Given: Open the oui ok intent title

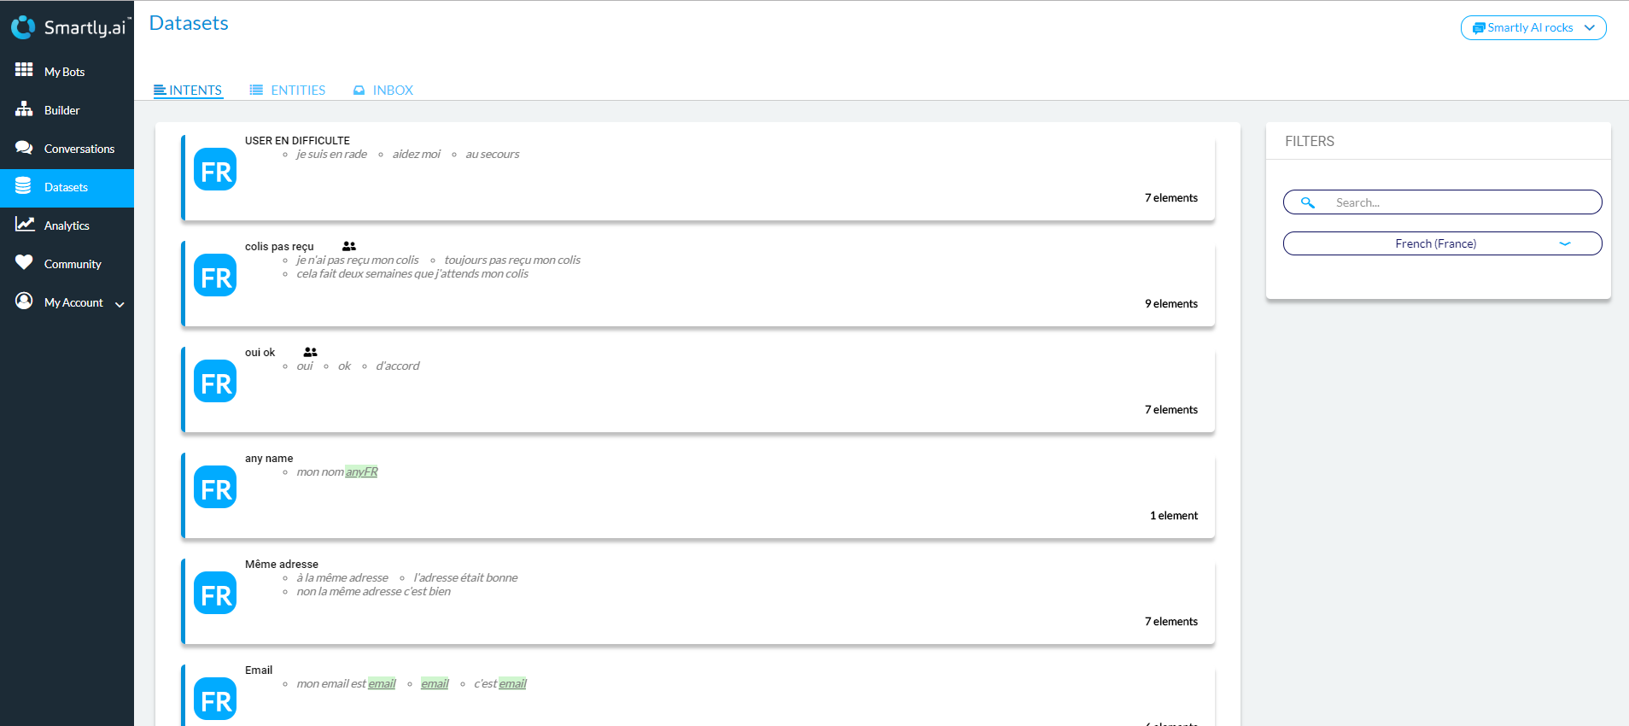Looking at the screenshot, I should pos(260,352).
